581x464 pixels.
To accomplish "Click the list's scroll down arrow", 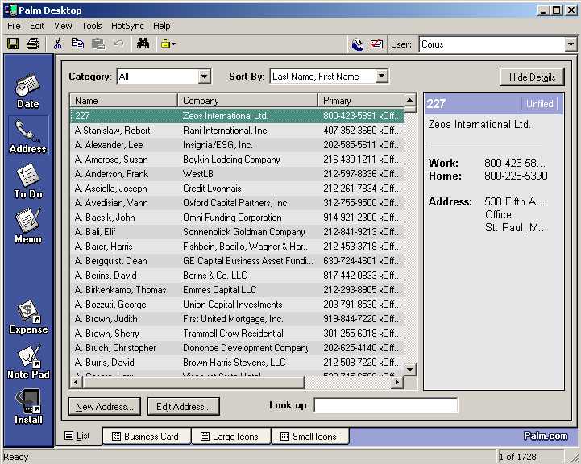I will click(x=409, y=369).
